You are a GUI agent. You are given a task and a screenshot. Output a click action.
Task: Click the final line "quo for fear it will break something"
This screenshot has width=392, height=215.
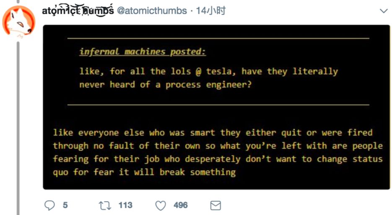tap(144, 172)
